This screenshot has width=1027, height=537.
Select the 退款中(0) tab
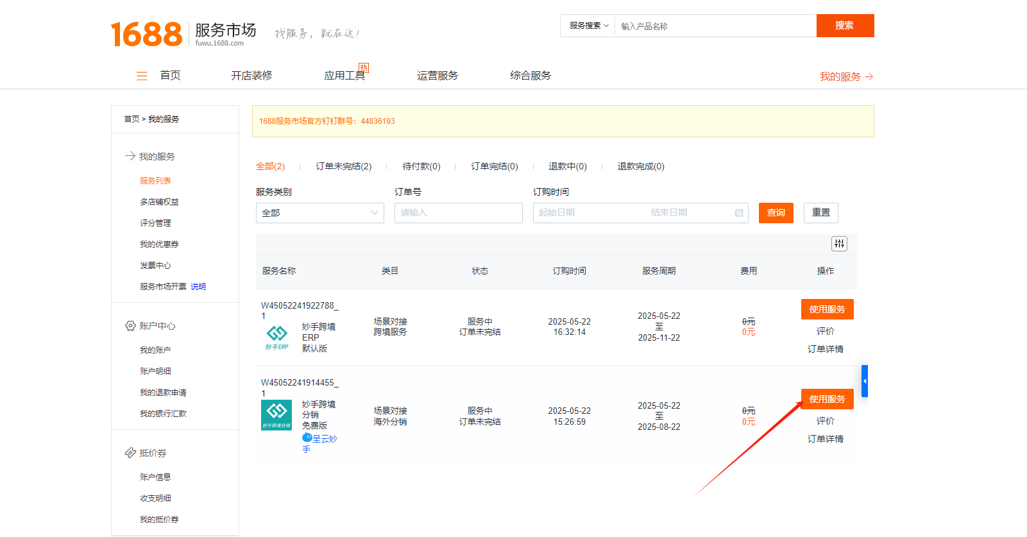pyautogui.click(x=568, y=166)
